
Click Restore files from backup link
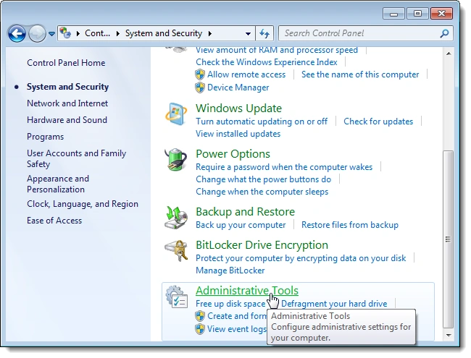click(x=350, y=225)
